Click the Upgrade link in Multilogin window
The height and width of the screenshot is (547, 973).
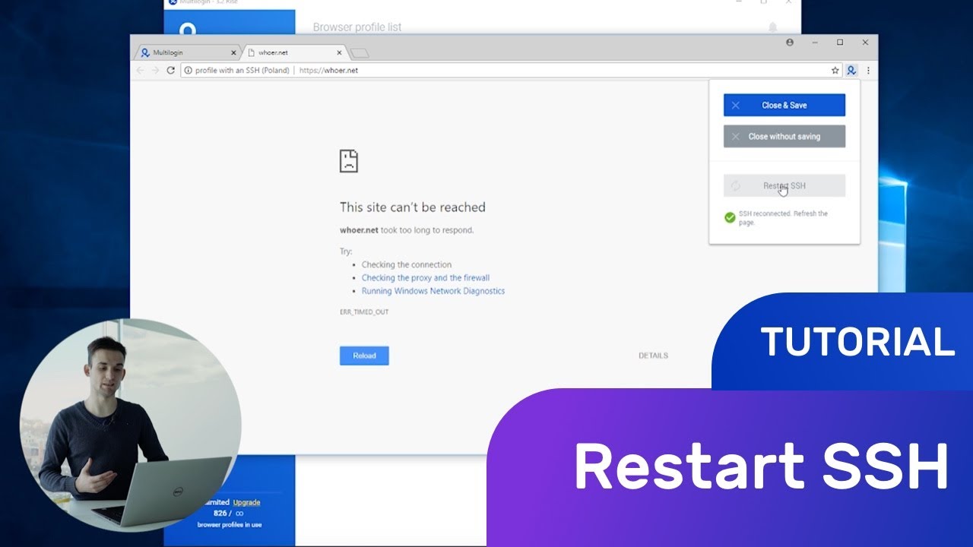coord(246,502)
